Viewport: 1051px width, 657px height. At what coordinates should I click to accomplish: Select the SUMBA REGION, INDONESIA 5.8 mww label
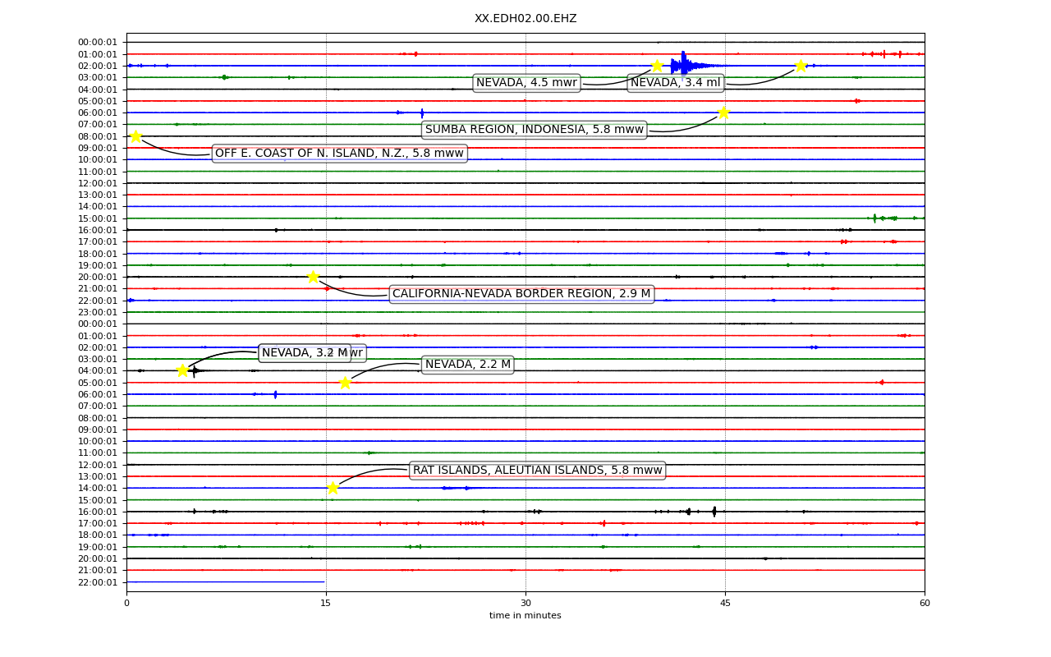(535, 130)
